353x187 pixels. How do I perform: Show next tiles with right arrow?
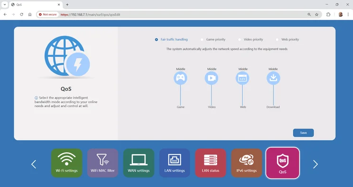316,164
